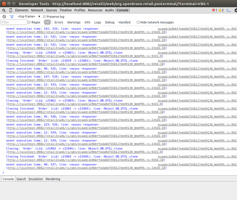Switch to the Network panel tab
Image resolution: width=237 pixels, height=200 pixels.
pyautogui.click(x=37, y=10)
